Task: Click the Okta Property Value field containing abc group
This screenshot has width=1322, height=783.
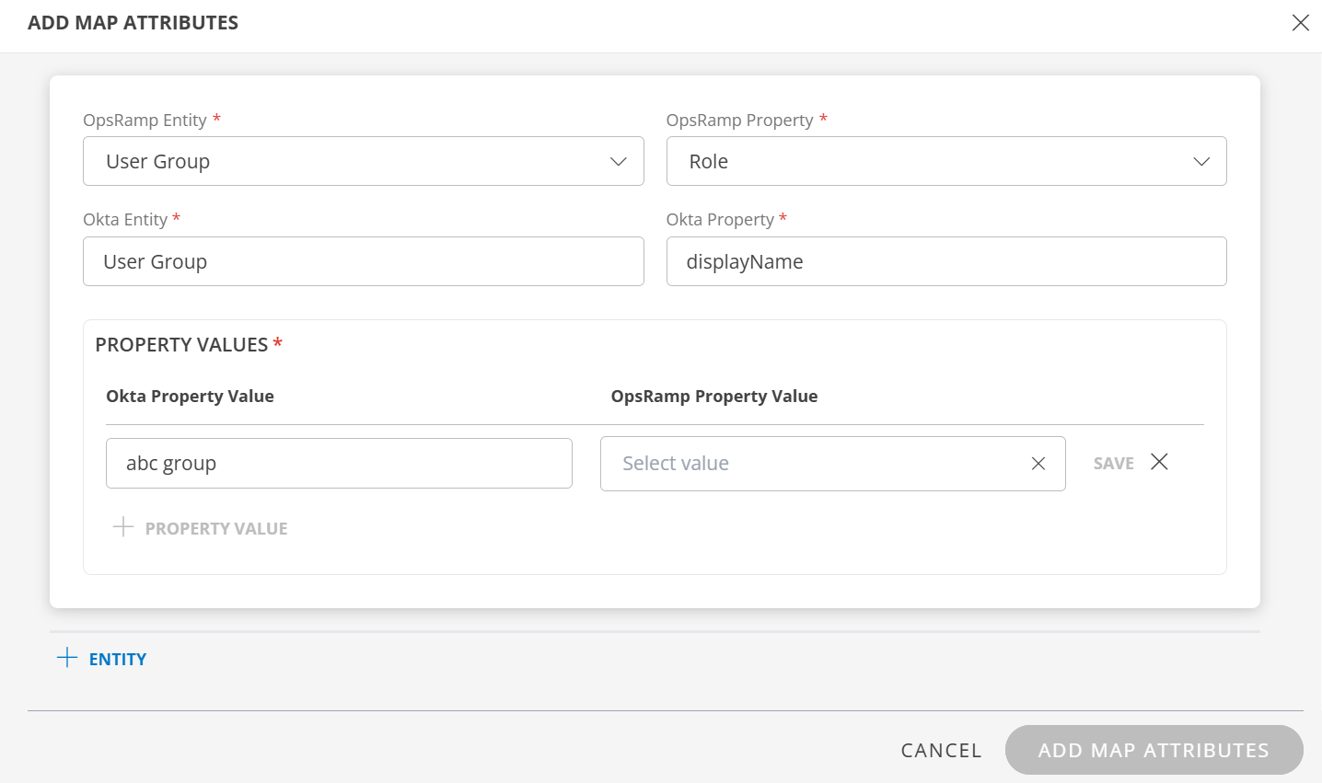Action: [x=339, y=463]
